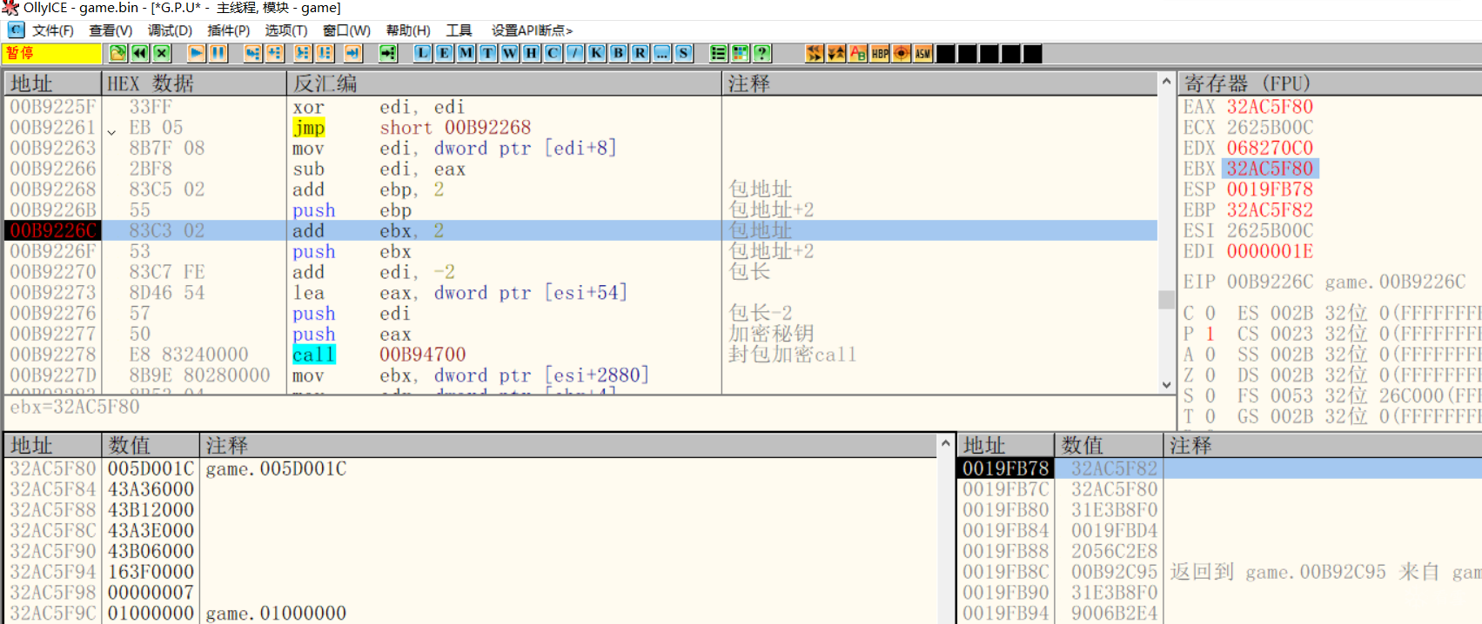The width and height of the screenshot is (1482, 624).
Task: Click the ASM plugin toolbar icon
Action: pos(923,53)
